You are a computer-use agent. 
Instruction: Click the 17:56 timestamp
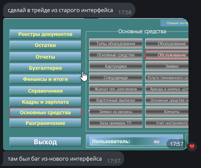pyautogui.click(x=125, y=13)
